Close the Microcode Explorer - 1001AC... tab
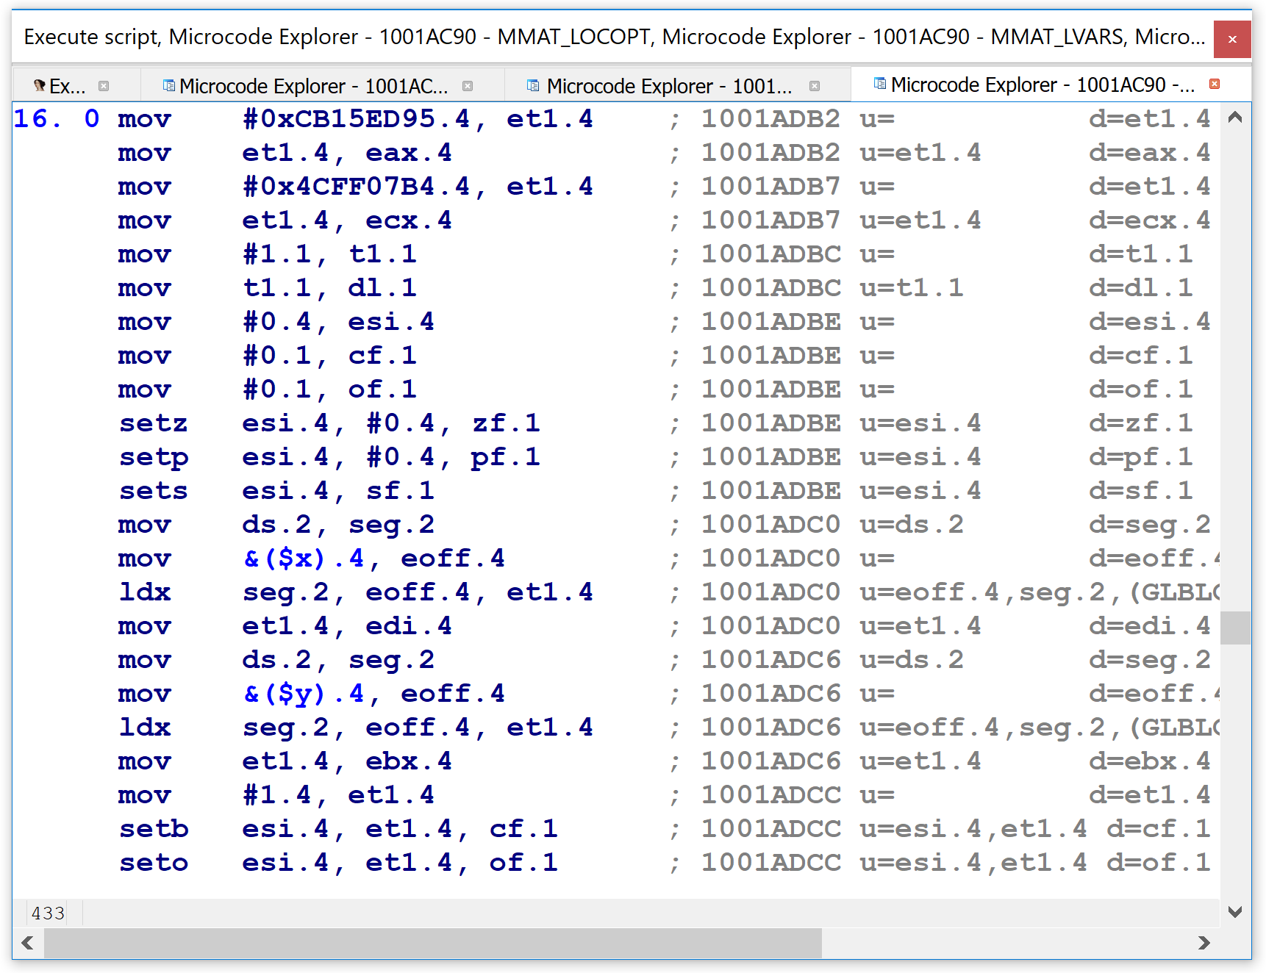The image size is (1266, 973). [x=468, y=86]
